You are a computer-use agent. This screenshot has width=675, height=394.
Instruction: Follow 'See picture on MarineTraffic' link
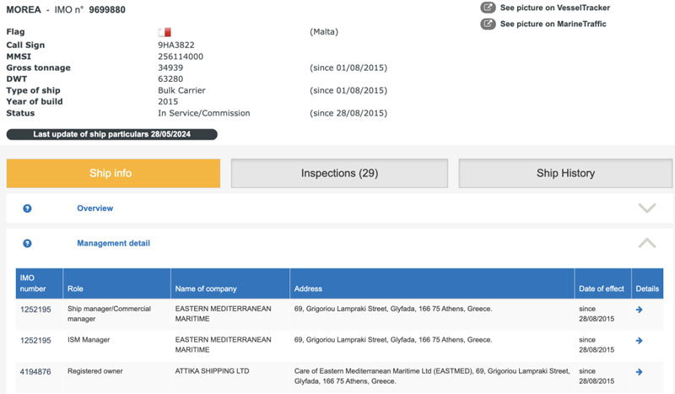click(553, 24)
